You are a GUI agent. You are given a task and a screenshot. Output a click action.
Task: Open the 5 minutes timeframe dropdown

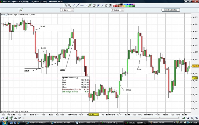pos(117,10)
